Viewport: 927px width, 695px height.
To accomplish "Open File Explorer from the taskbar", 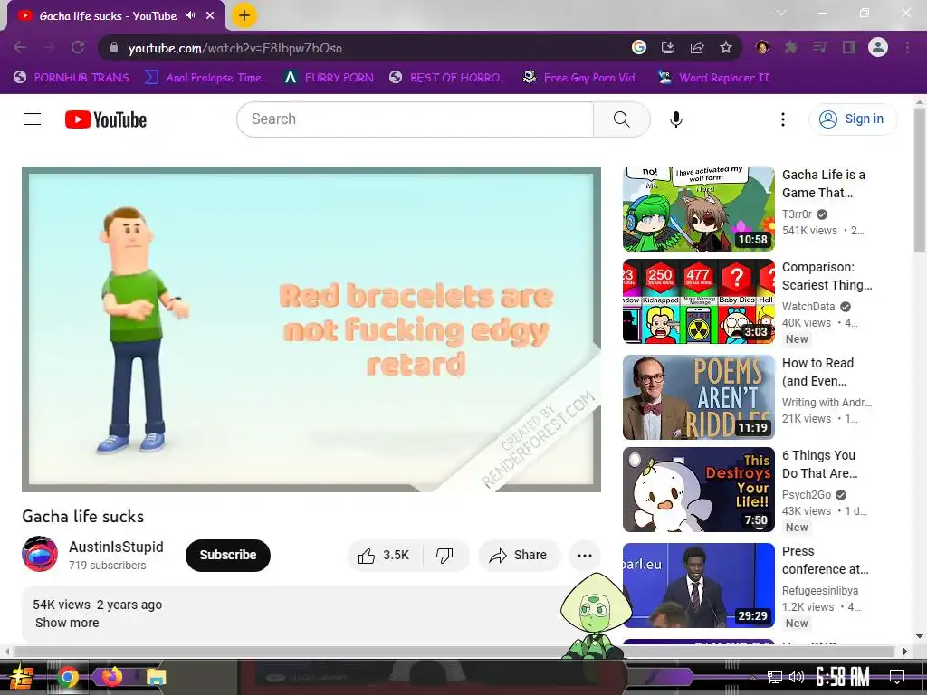I will coord(157,677).
